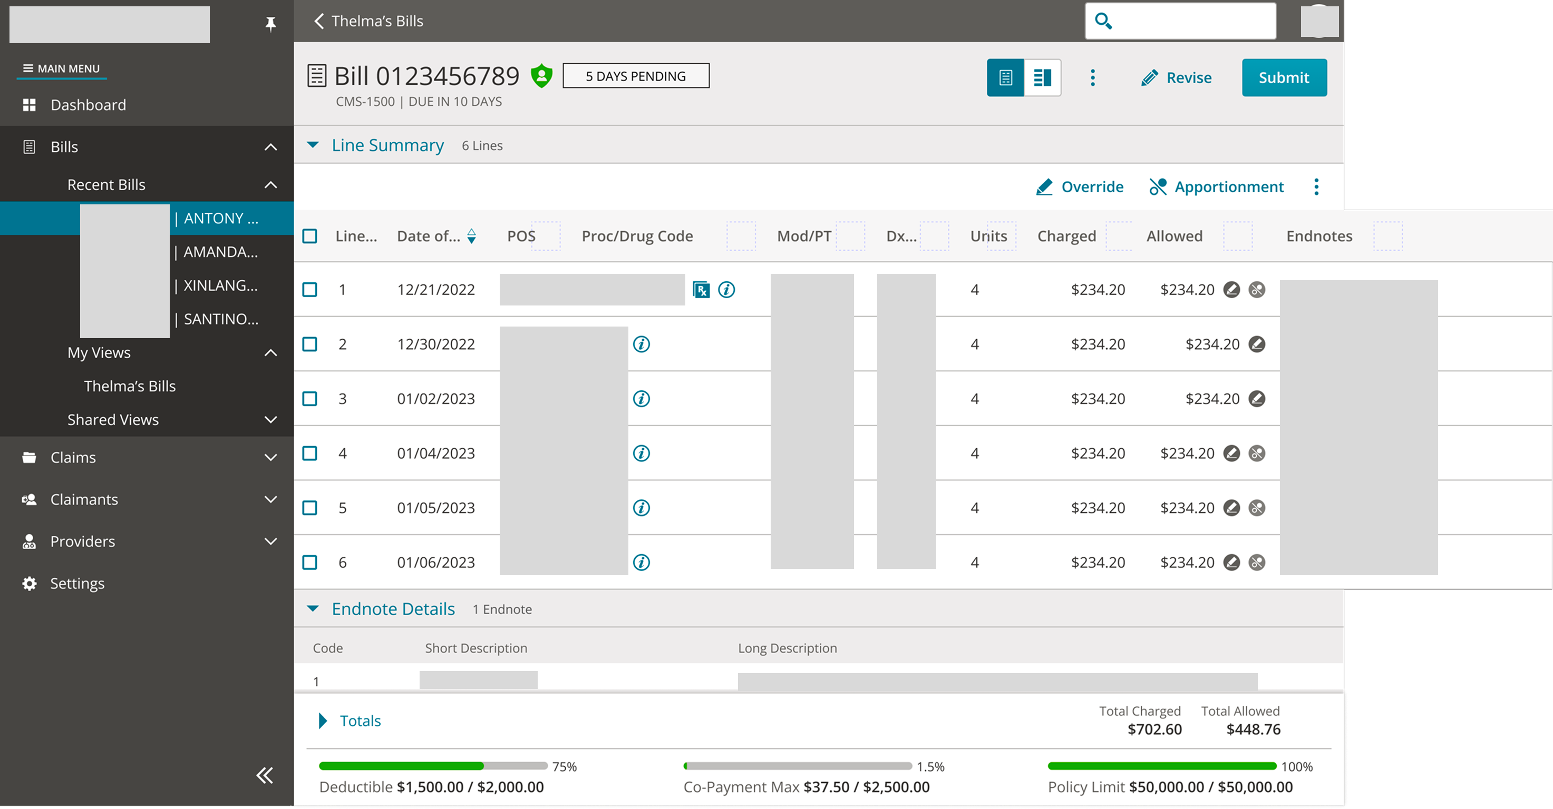The height and width of the screenshot is (809, 1553).
Task: Select line 4 checkbox
Action: [x=310, y=453]
